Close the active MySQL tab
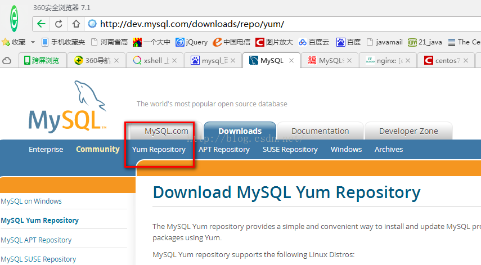 [x=291, y=61]
